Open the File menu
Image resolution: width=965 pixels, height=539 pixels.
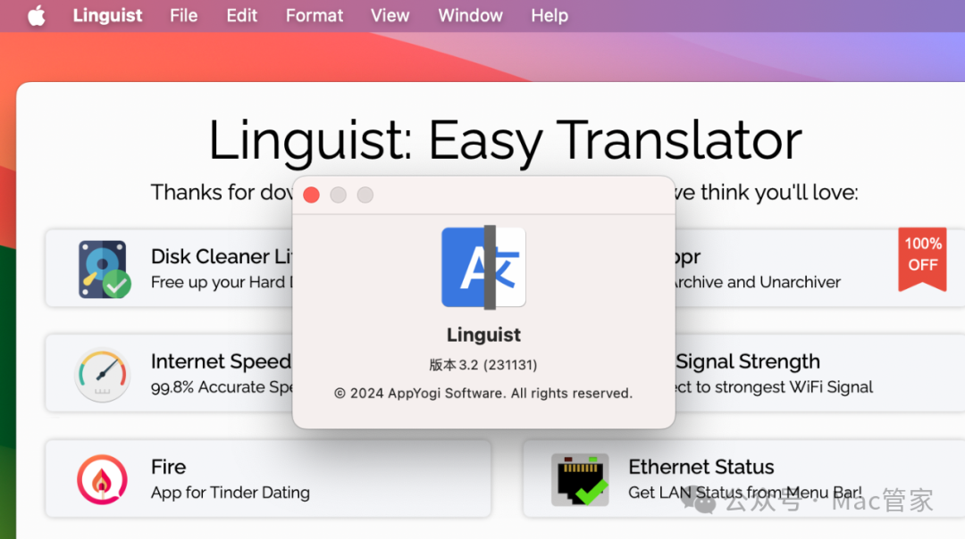pyautogui.click(x=183, y=15)
